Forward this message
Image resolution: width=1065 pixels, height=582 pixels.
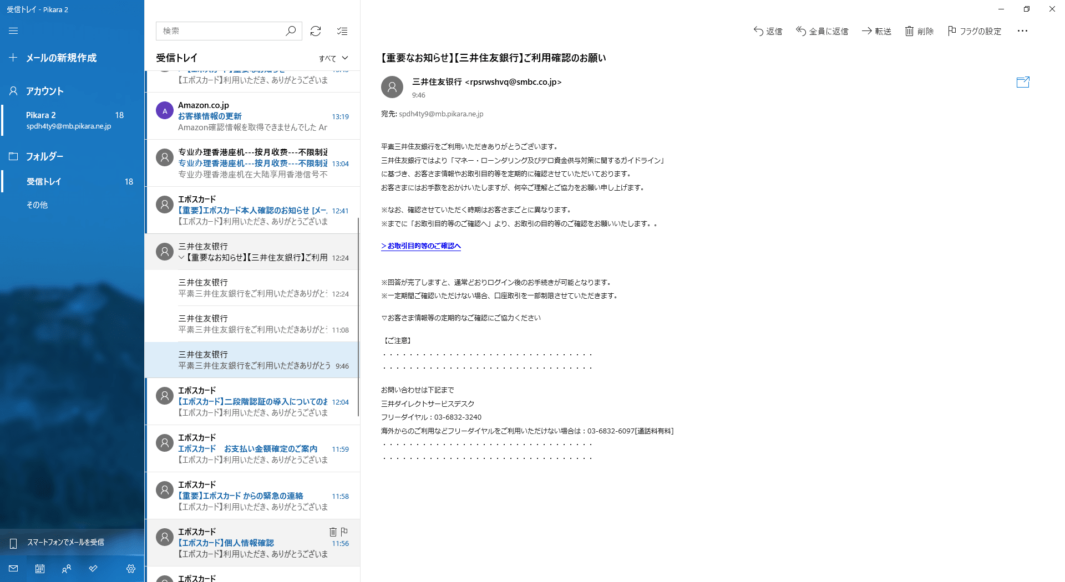(876, 31)
